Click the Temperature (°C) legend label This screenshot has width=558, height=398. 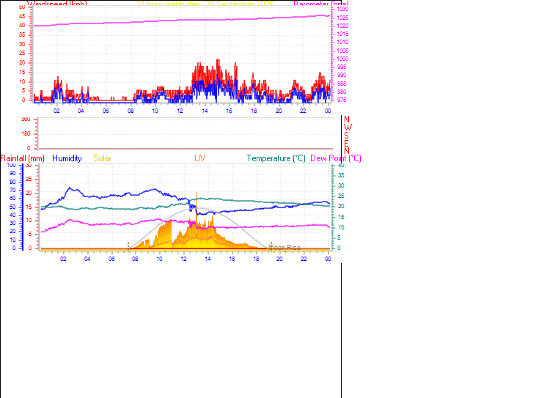pyautogui.click(x=276, y=158)
